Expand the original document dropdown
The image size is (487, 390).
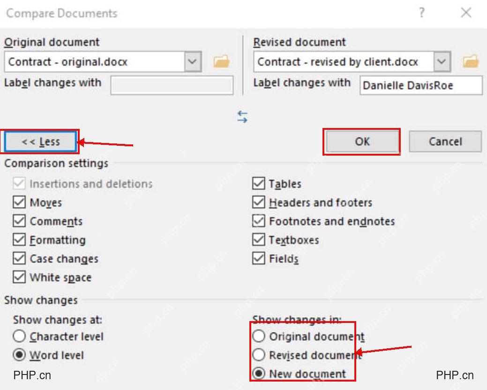(193, 61)
